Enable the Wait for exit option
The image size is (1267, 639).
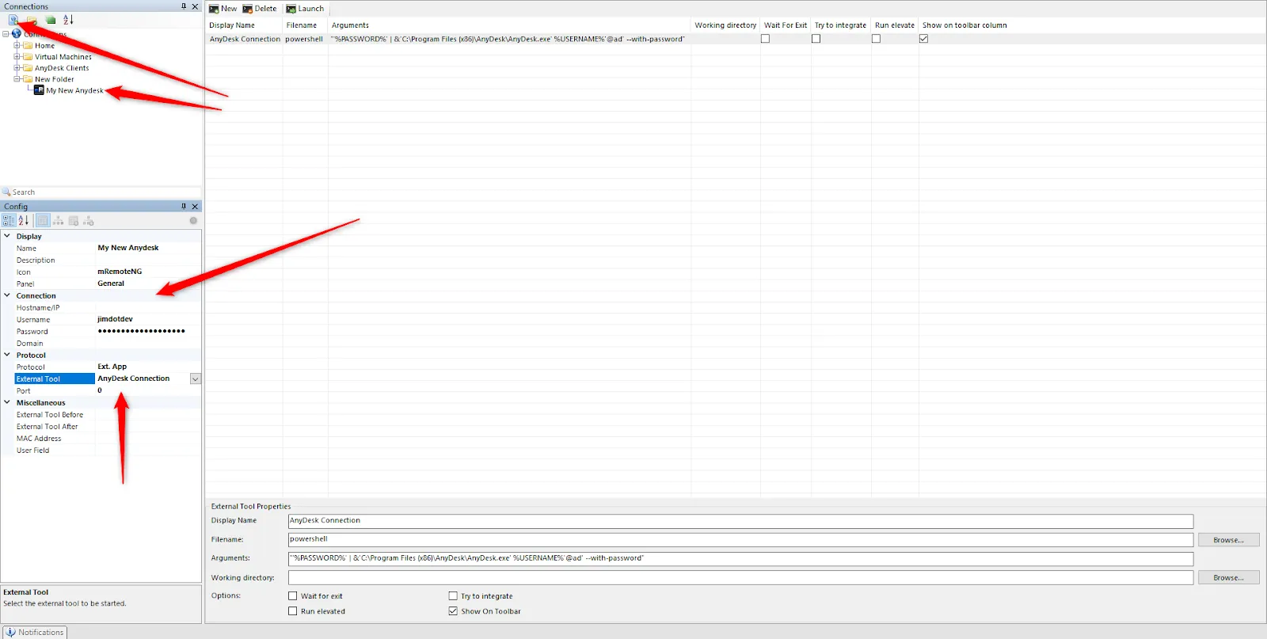point(293,596)
